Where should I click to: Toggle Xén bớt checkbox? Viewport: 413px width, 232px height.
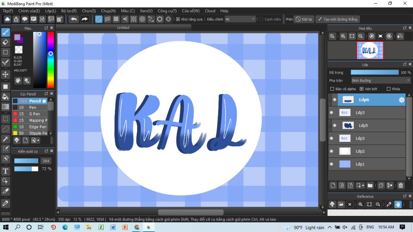point(361,89)
